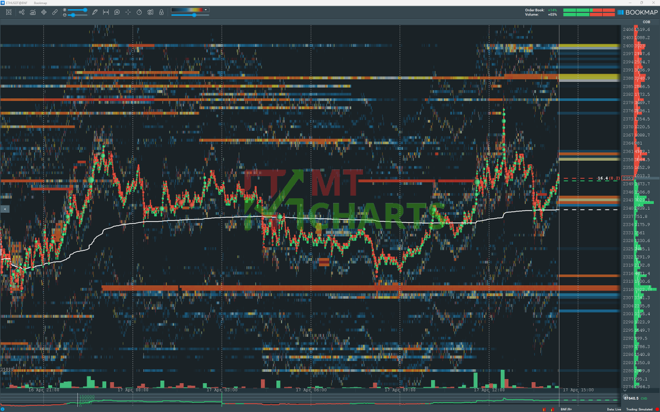This screenshot has height=412, width=660.
Task: Select the horizontal measure tool
Action: (x=106, y=12)
